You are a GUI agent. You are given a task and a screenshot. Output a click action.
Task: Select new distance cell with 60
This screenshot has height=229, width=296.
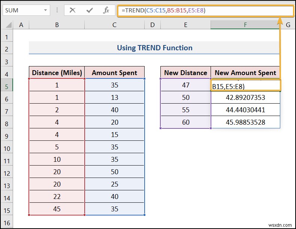[x=185, y=122]
